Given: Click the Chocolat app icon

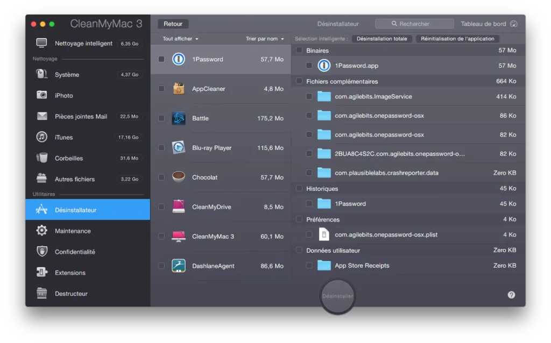Looking at the screenshot, I should point(179,177).
